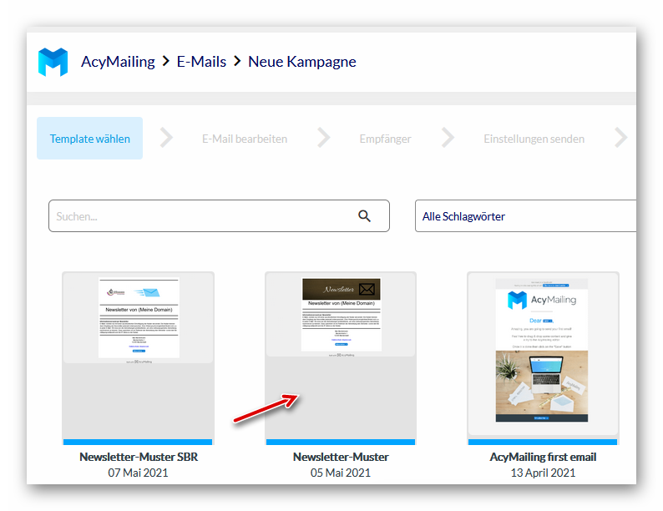
Task: Pick the Newsletter-Muster template preview
Action: [341, 355]
